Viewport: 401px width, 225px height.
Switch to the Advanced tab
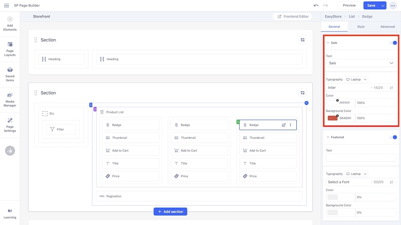pyautogui.click(x=387, y=27)
